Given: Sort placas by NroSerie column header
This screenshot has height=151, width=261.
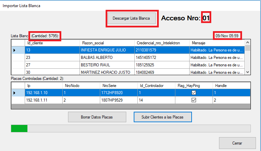Looking at the screenshot, I should pyautogui.click(x=118, y=86).
